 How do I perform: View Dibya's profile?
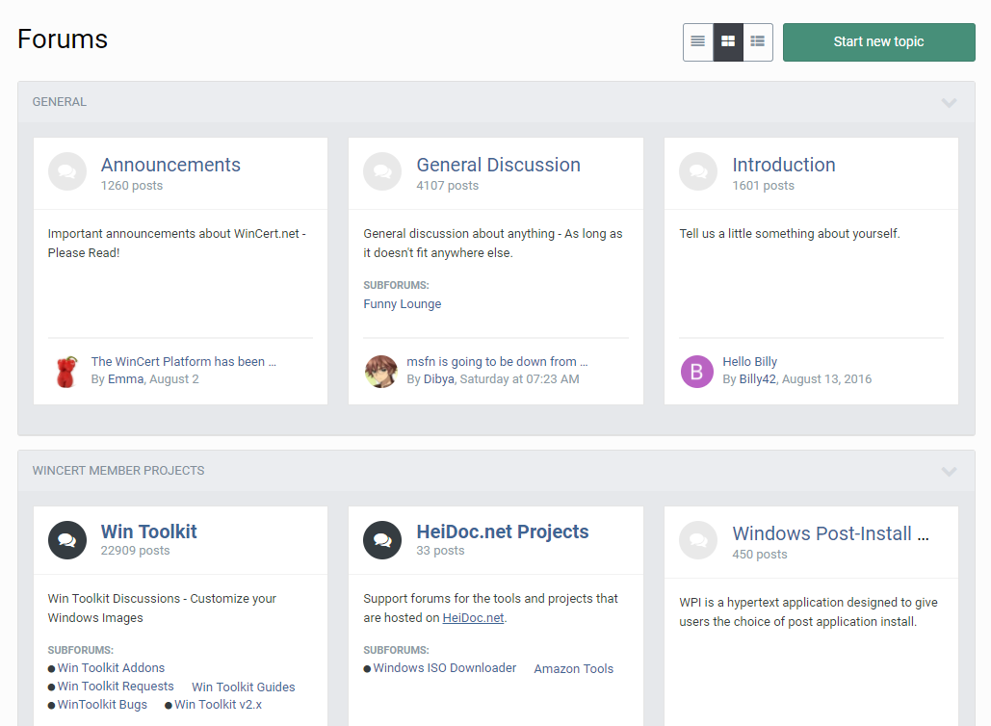click(438, 379)
